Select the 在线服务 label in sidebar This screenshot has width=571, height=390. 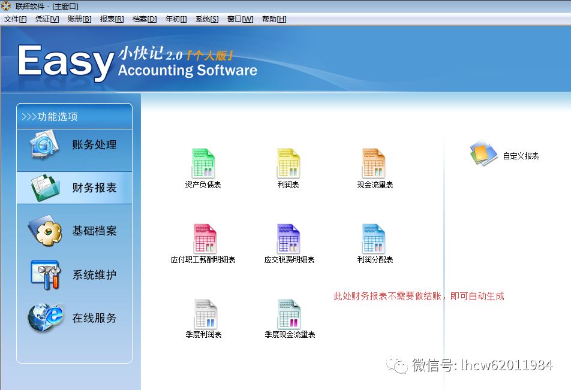tap(94, 318)
